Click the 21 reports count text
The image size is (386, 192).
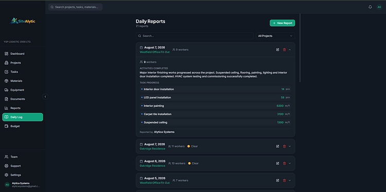coord(142,26)
